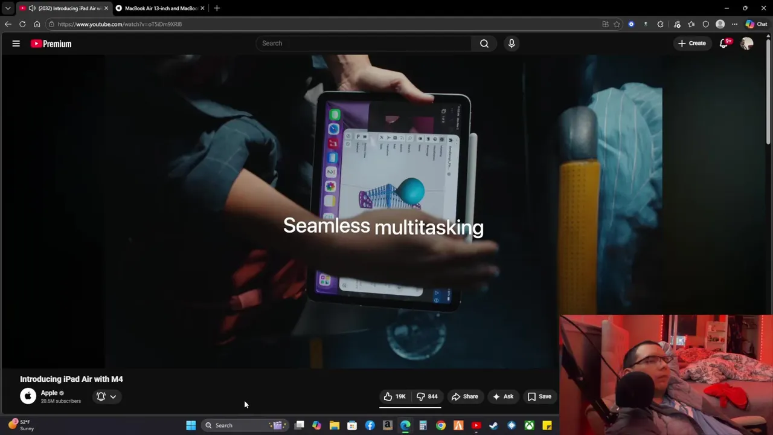Screen dimensions: 773x435
Task: Open the Create menu
Action: (x=692, y=43)
